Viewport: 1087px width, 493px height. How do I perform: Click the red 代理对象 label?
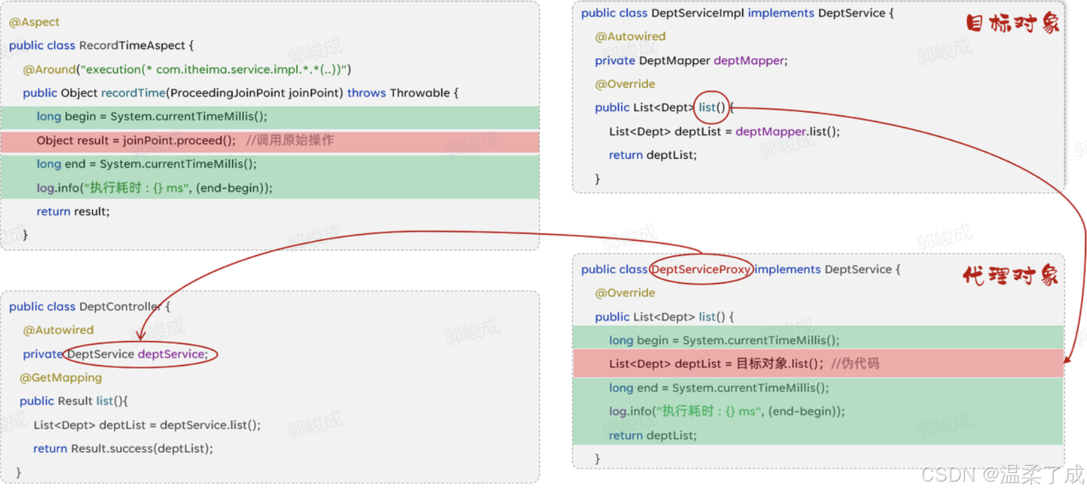pos(1010,275)
